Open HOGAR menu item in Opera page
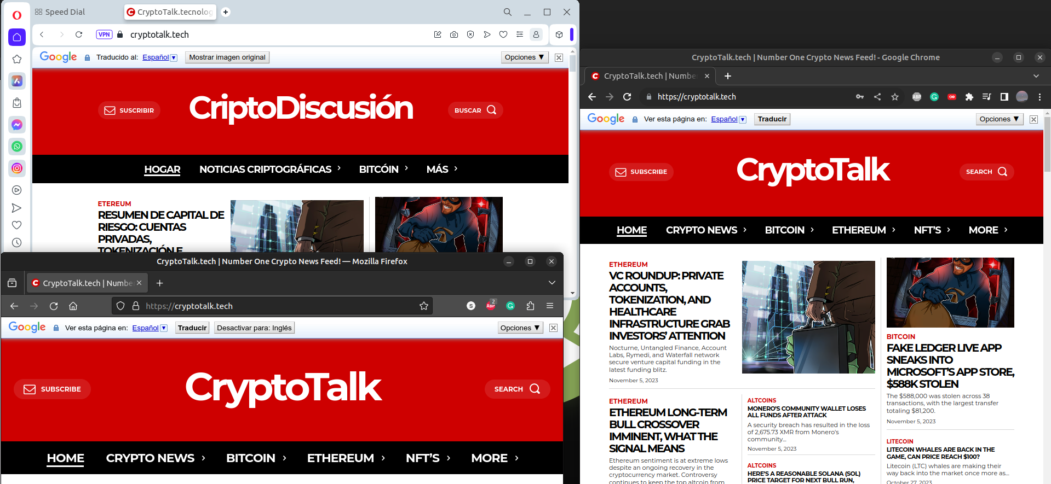Screen dimensions: 1051x484 pyautogui.click(x=162, y=170)
